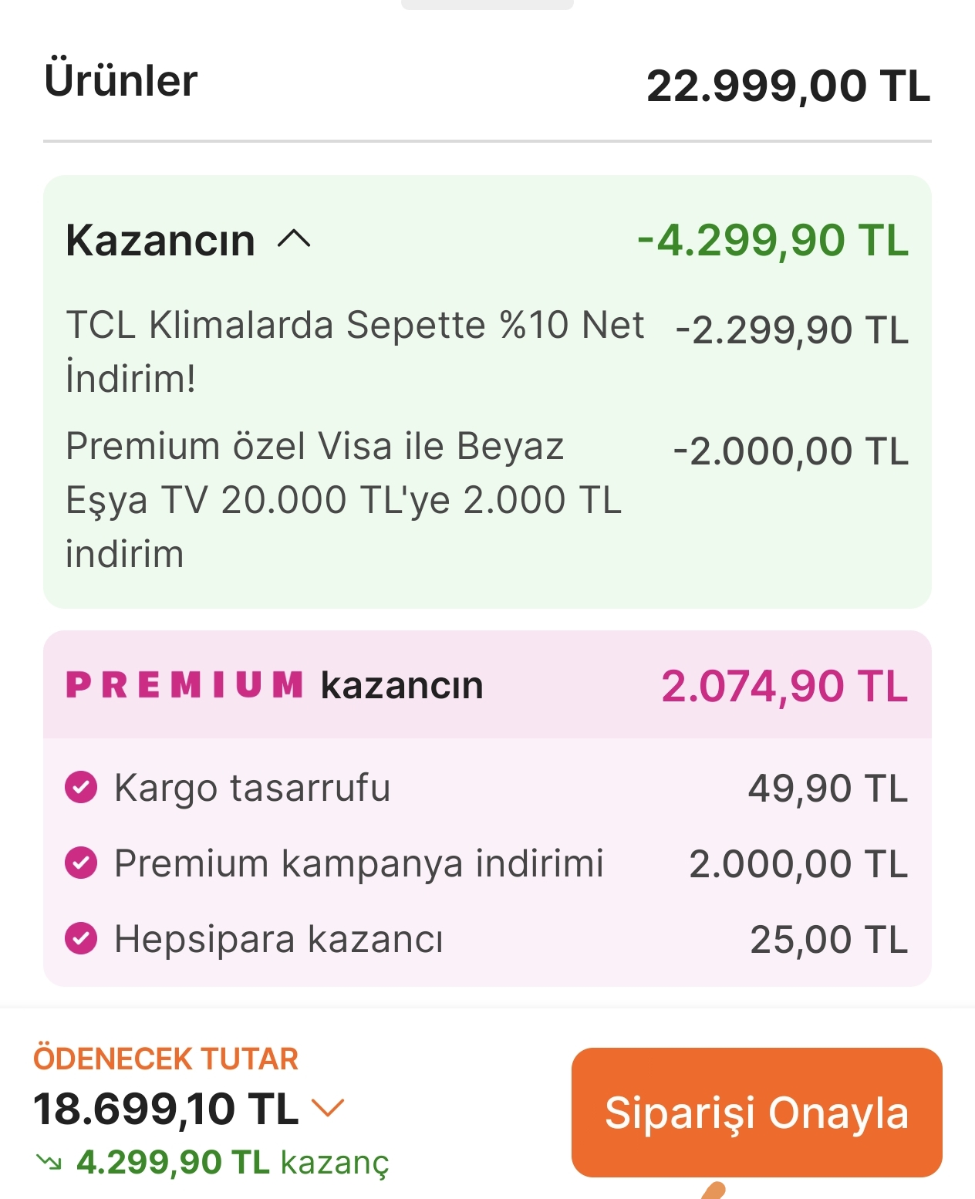Click the Kargo tasarrufu checkmark icon

(x=81, y=788)
